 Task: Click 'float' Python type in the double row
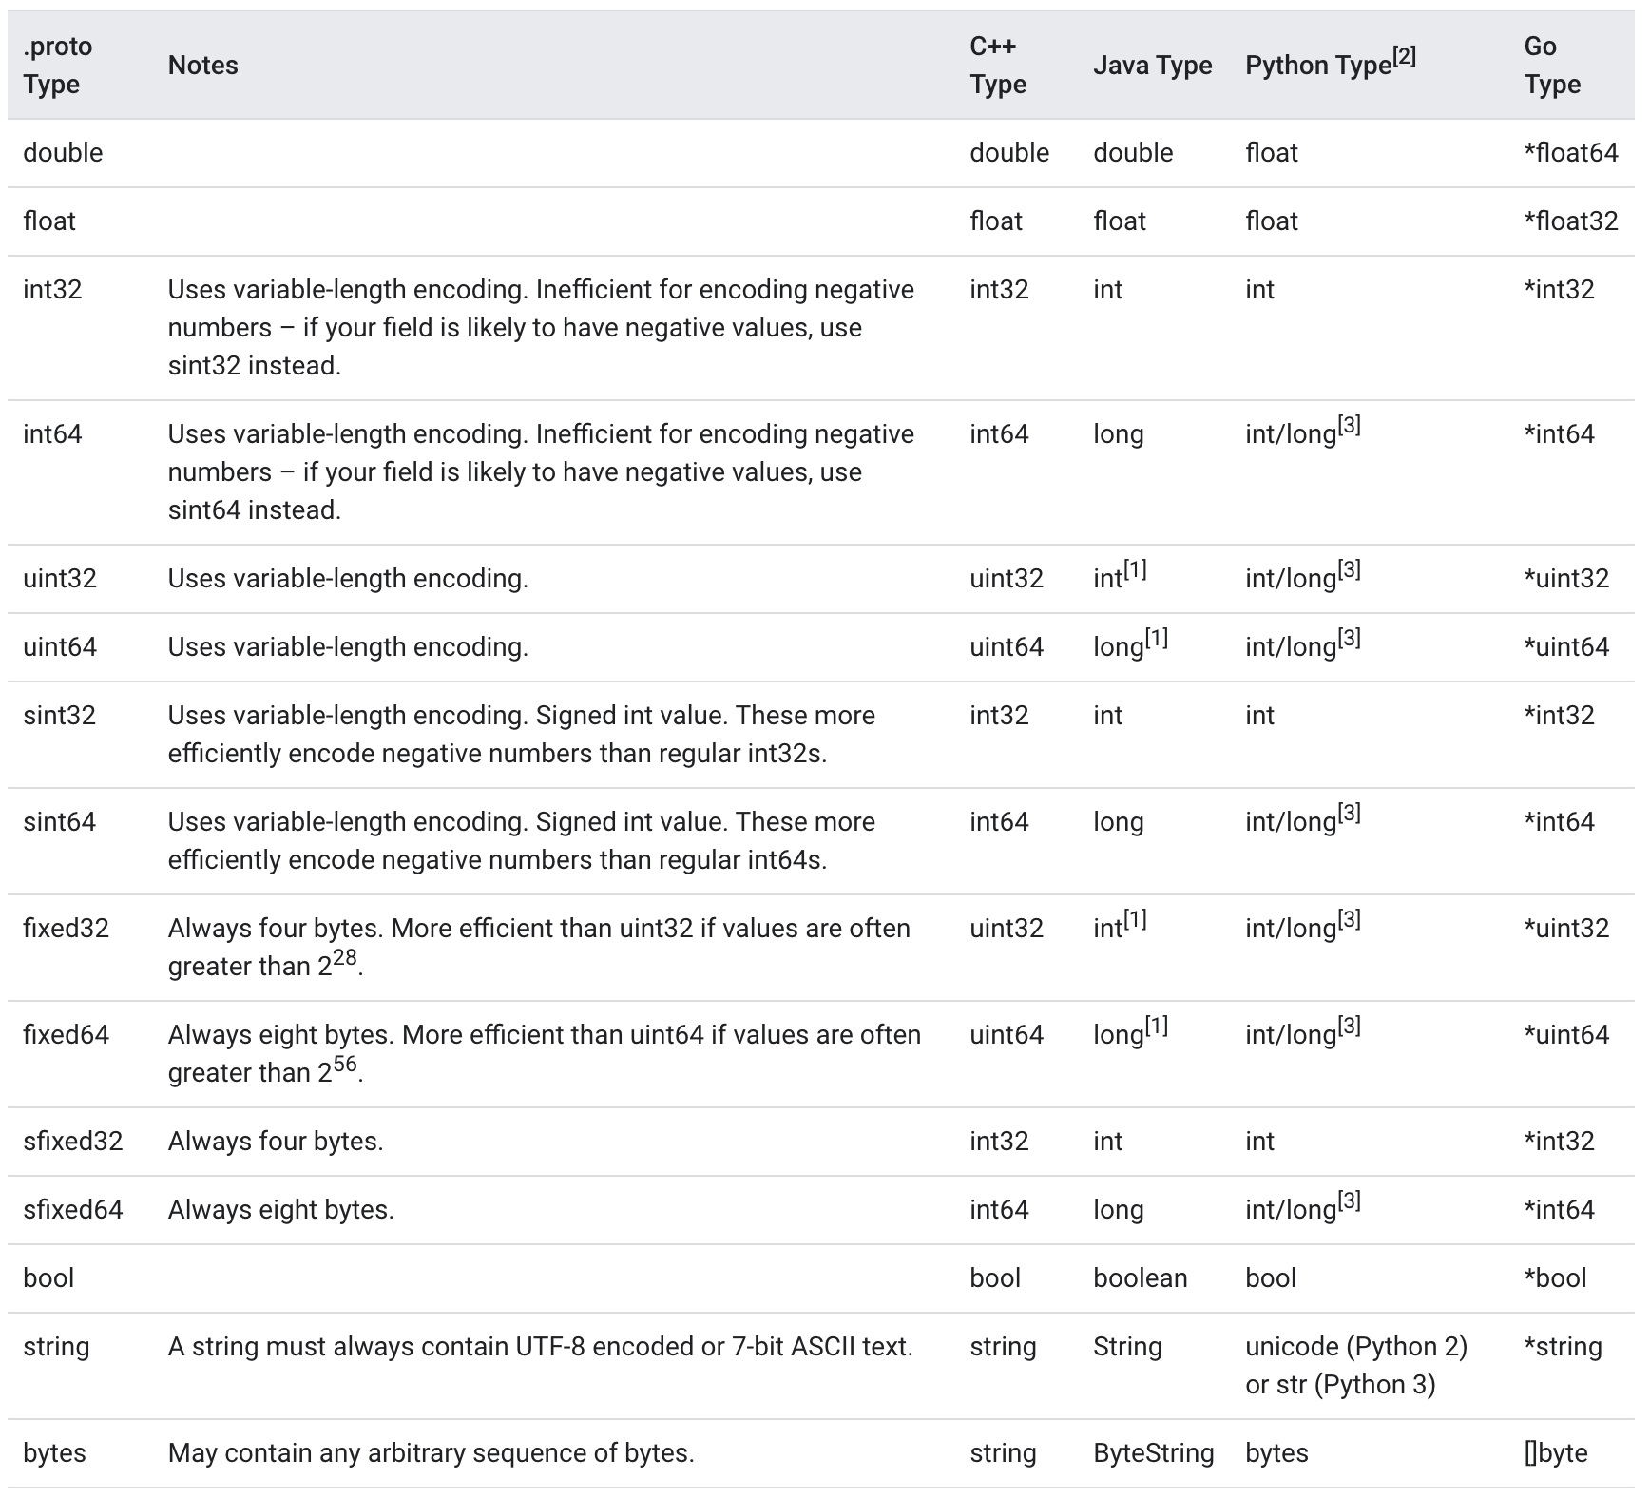coord(1272,153)
